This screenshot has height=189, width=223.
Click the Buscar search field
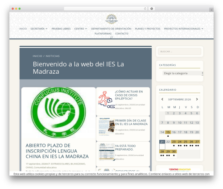coord(179,51)
